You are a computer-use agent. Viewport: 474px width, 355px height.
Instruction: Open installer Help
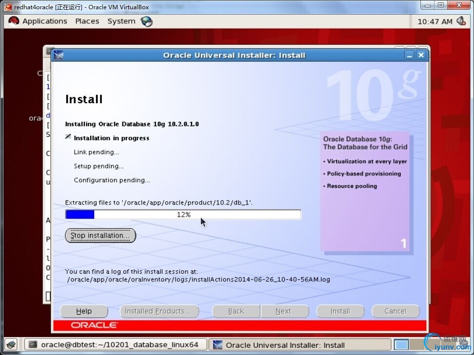pyautogui.click(x=84, y=311)
